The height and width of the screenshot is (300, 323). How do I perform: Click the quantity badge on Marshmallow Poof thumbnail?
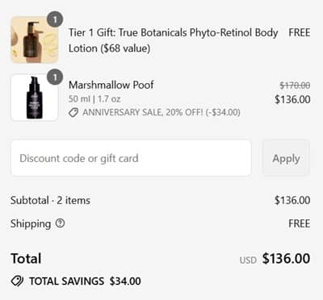coord(55,77)
